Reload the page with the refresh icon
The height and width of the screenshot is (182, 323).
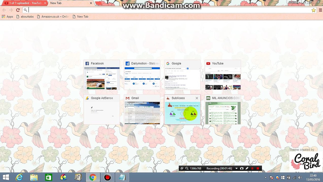(x=18, y=10)
